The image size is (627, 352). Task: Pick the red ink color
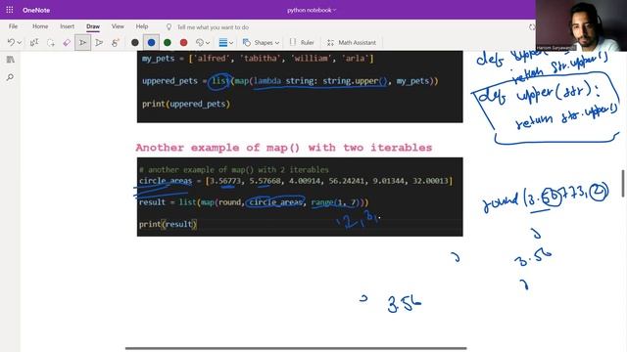183,42
